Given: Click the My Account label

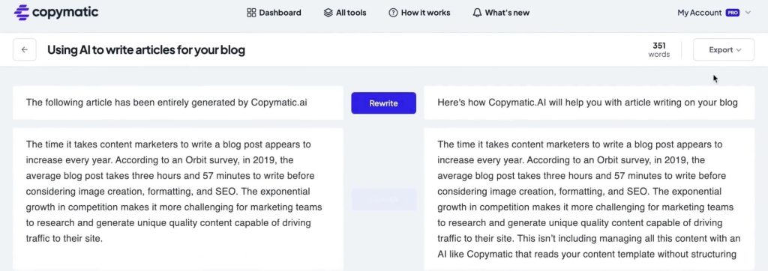Looking at the screenshot, I should (700, 13).
